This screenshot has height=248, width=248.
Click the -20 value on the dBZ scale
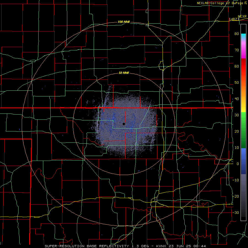[x=236, y=196]
